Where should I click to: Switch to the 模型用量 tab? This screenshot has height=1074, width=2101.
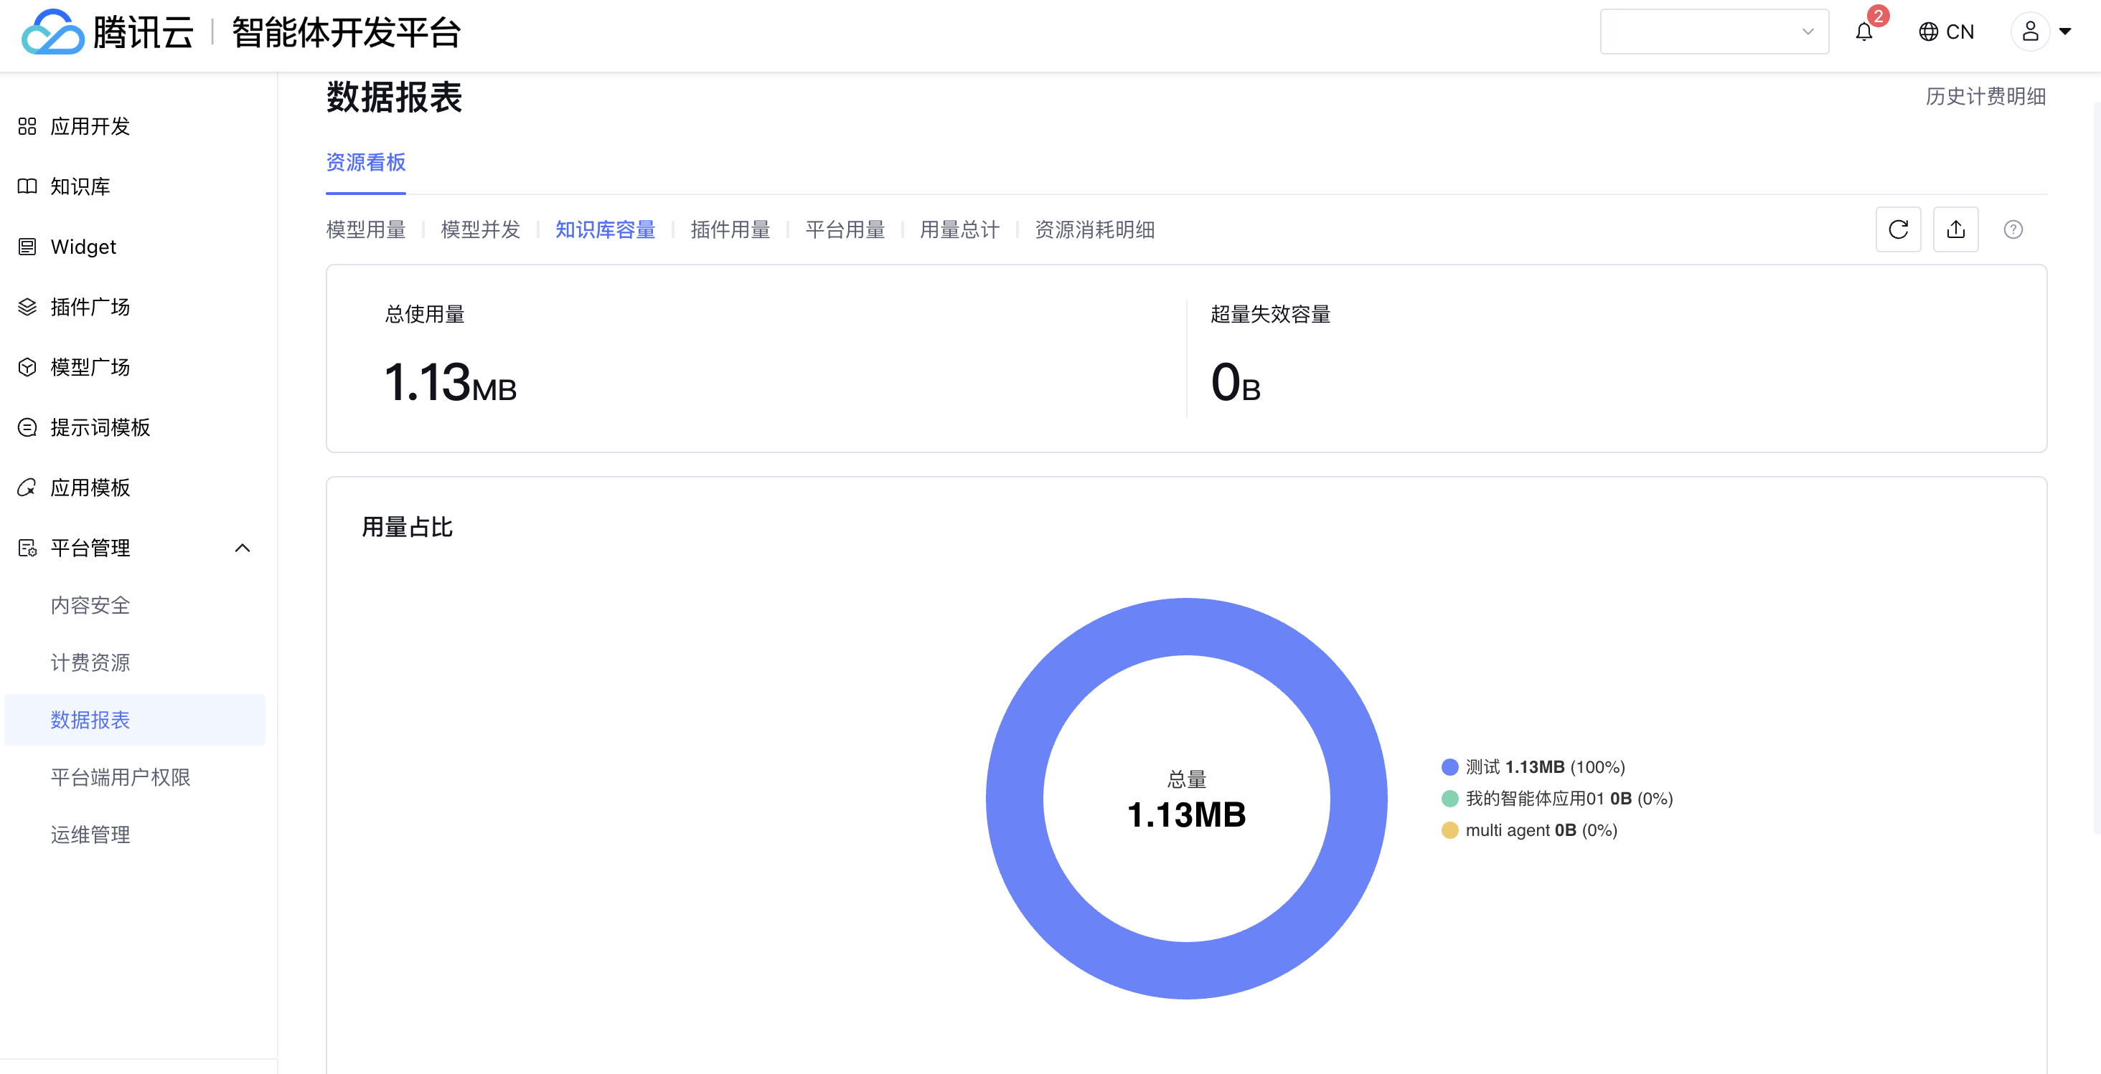click(365, 230)
